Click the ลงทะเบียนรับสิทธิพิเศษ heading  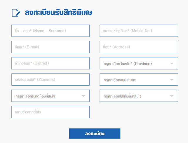click(59, 13)
